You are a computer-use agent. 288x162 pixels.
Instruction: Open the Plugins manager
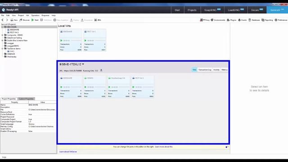(x=231, y=20)
